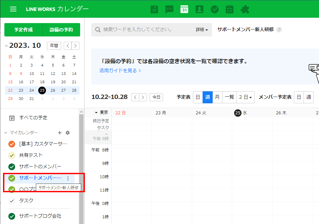Switch schedule view to 月

point(217,97)
